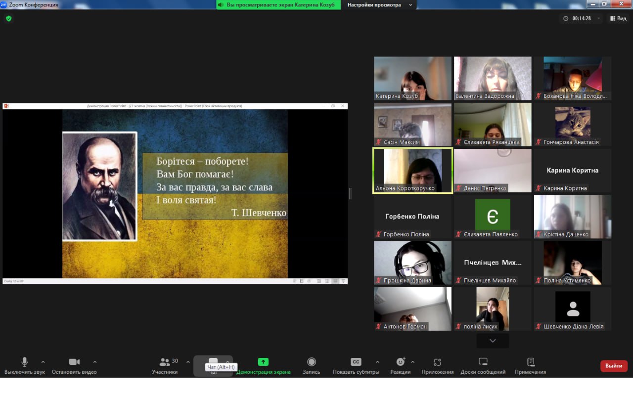Open the Reactions (Реакции) icon
Image resolution: width=633 pixels, height=397 pixels.
[x=400, y=362]
